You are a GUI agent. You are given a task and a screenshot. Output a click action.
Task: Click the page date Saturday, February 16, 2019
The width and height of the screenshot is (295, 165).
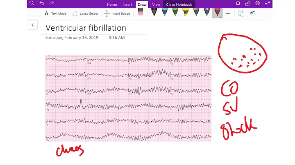coord(72,38)
